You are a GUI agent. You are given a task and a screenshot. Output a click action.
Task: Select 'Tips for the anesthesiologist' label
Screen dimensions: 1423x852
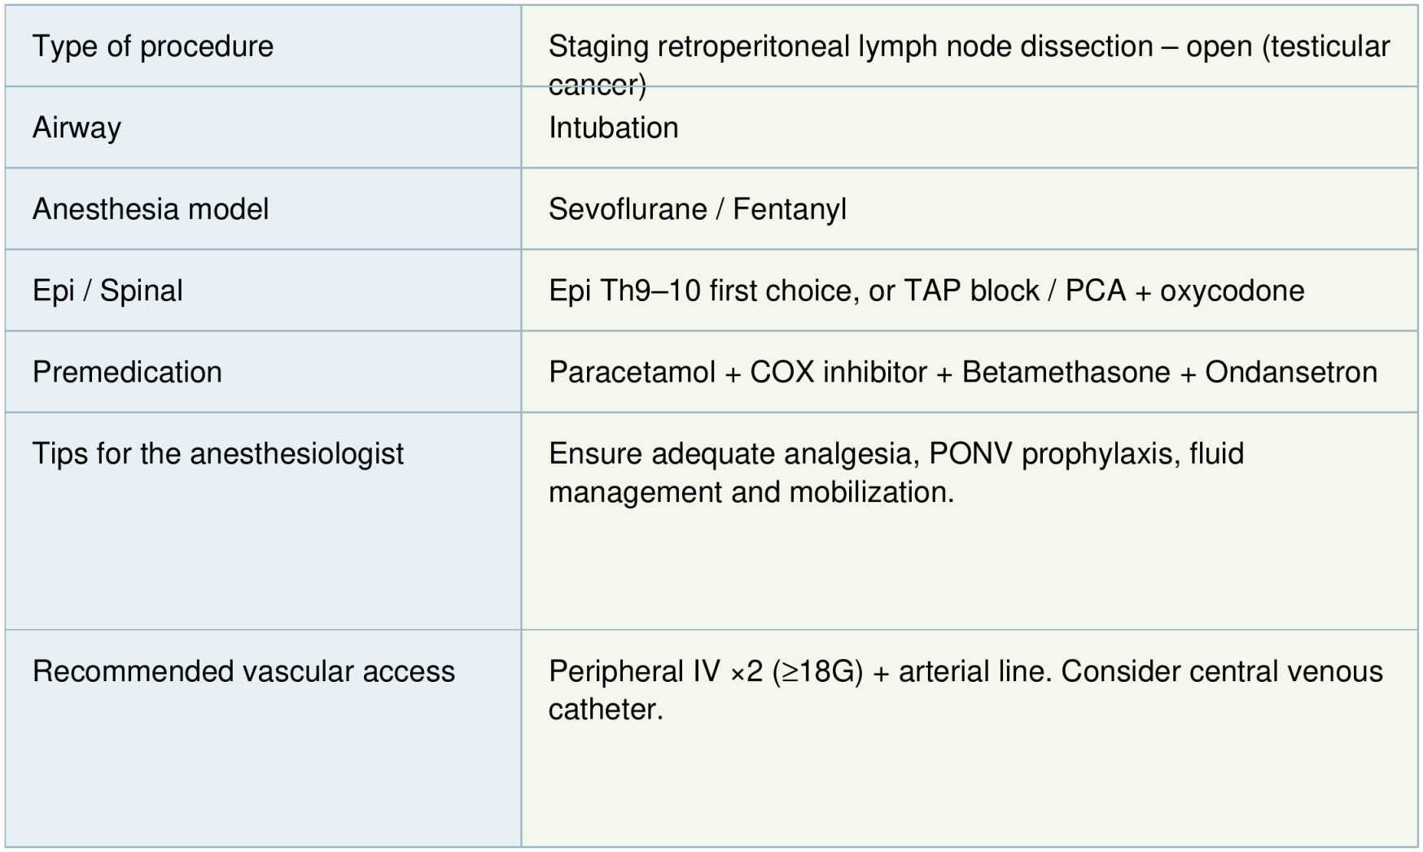217,453
